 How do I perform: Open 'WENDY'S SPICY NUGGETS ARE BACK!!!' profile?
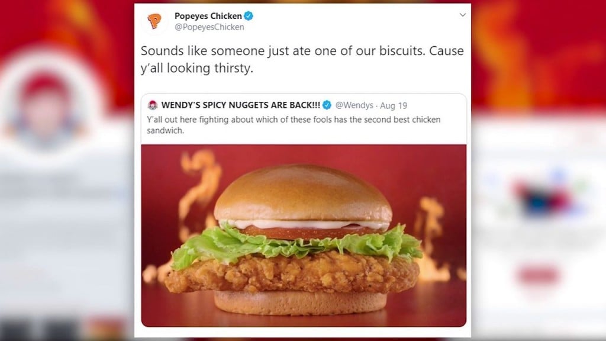coord(240,105)
